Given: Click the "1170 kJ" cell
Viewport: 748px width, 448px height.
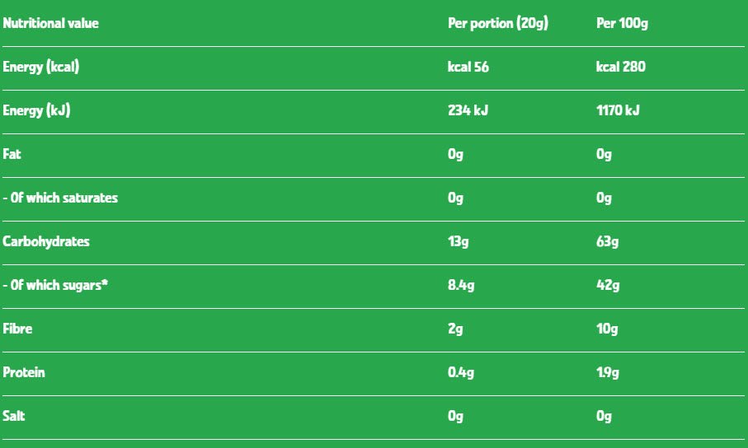Looking at the screenshot, I should coord(618,110).
